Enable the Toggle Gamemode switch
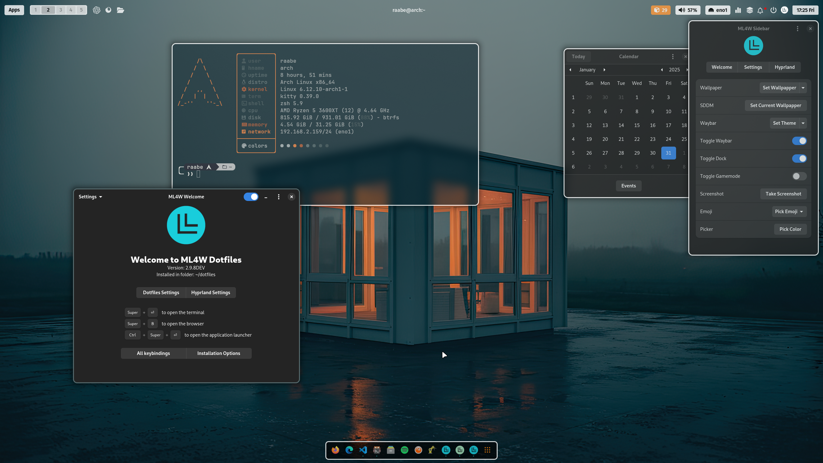This screenshot has height=463, width=823. [x=799, y=176]
